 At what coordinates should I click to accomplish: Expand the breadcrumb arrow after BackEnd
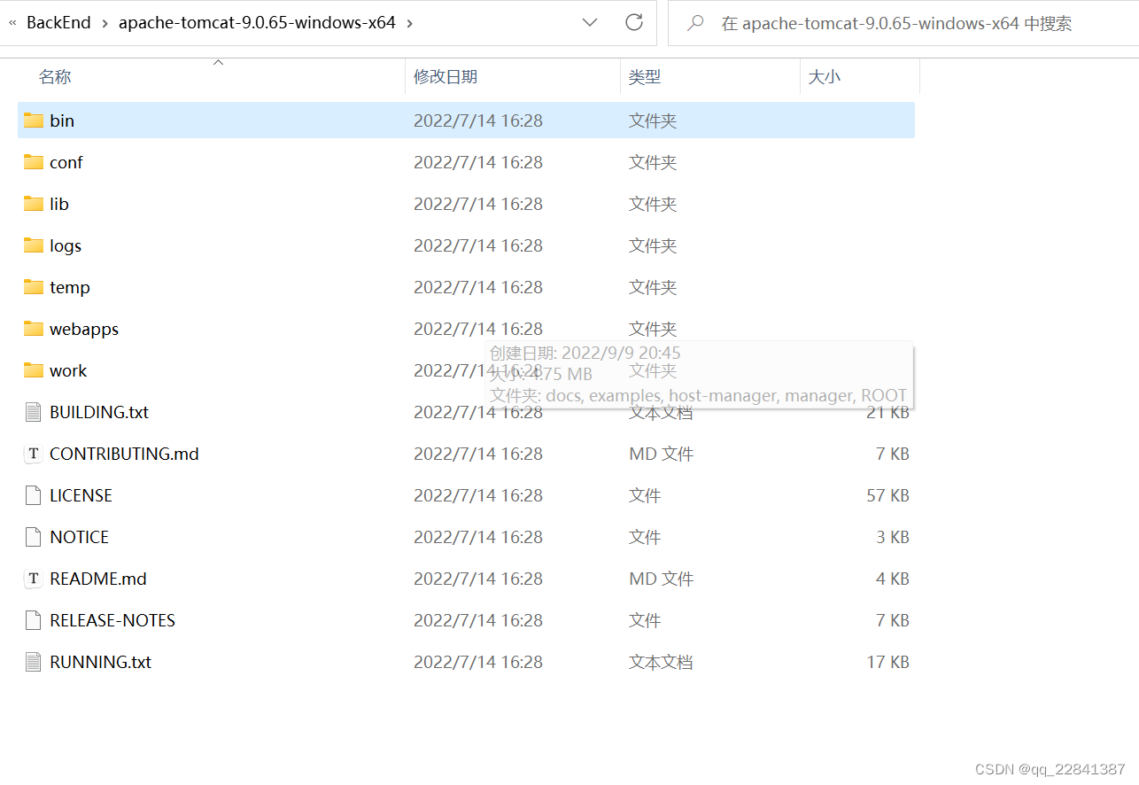click(x=105, y=22)
